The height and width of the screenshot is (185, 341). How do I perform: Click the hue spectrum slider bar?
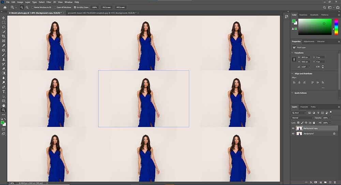point(336,27)
